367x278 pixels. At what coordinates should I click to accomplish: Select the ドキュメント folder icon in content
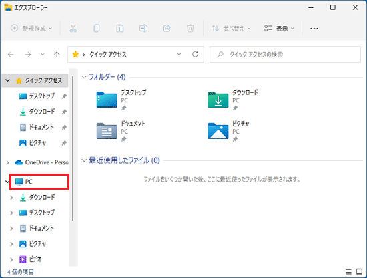pyautogui.click(x=107, y=131)
